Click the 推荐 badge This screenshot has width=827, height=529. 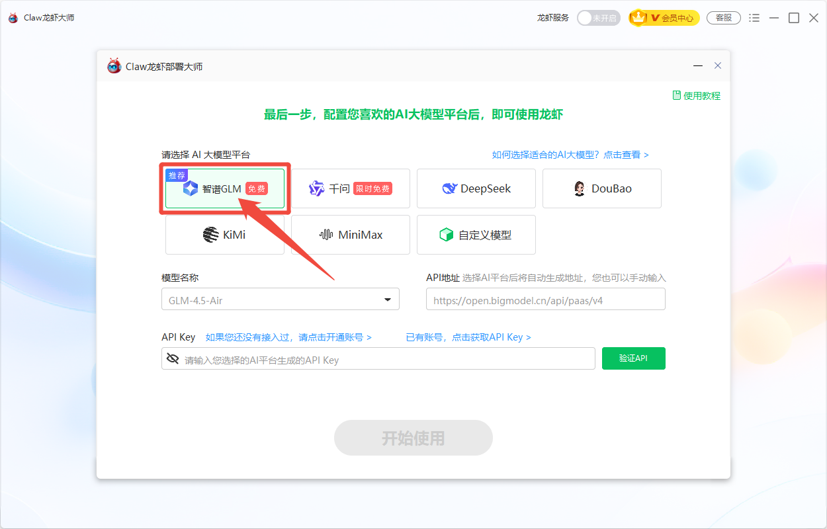[x=177, y=175]
